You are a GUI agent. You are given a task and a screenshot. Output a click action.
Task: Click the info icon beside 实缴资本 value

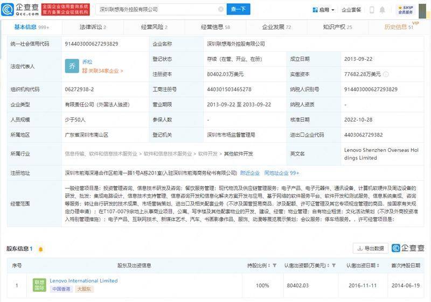tap(386, 74)
